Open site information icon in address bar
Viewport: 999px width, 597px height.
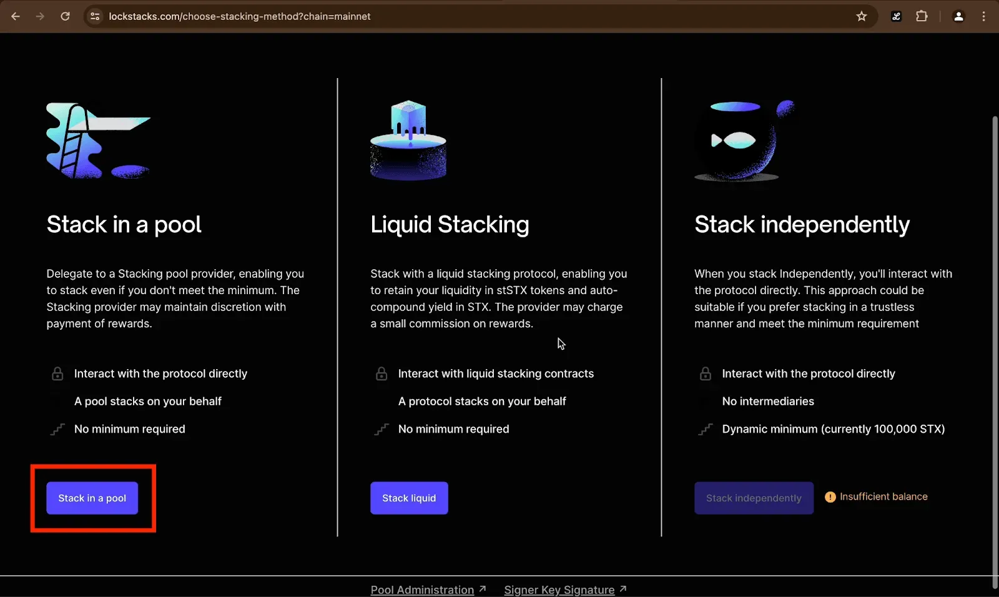coord(95,16)
